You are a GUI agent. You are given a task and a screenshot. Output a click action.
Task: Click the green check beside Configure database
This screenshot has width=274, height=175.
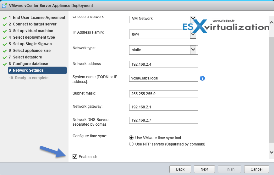[x=5, y=64]
